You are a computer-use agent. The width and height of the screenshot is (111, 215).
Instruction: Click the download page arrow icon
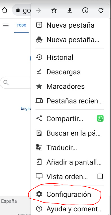(70, 10)
